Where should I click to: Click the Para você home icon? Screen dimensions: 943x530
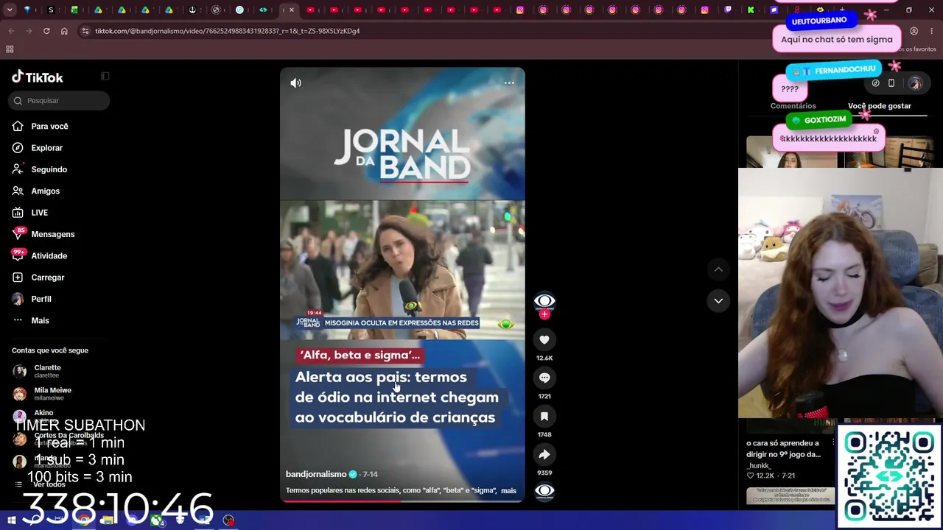tap(18, 127)
